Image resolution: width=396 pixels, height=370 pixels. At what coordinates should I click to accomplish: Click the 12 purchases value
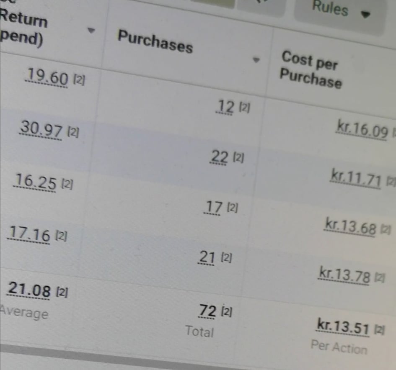(225, 107)
